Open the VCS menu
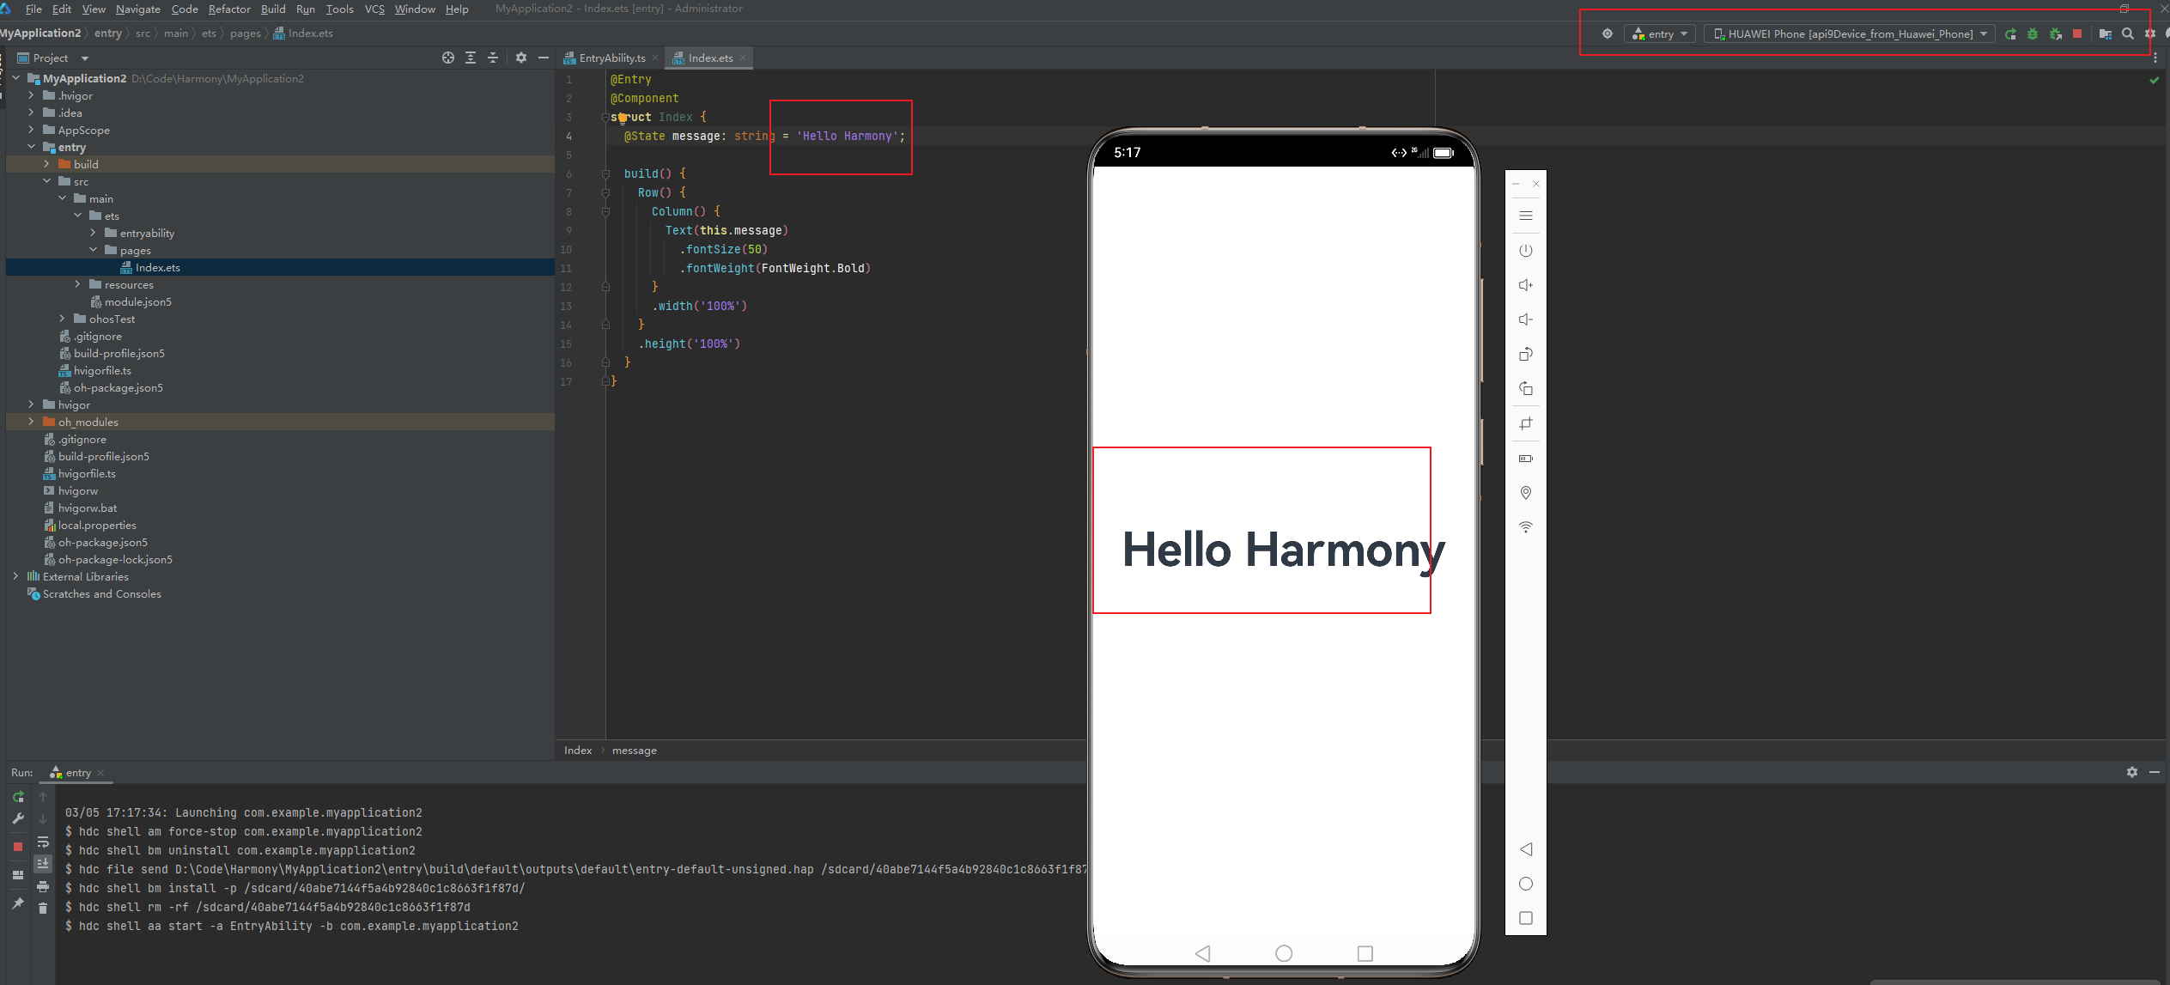This screenshot has height=985, width=2170. pos(374,9)
